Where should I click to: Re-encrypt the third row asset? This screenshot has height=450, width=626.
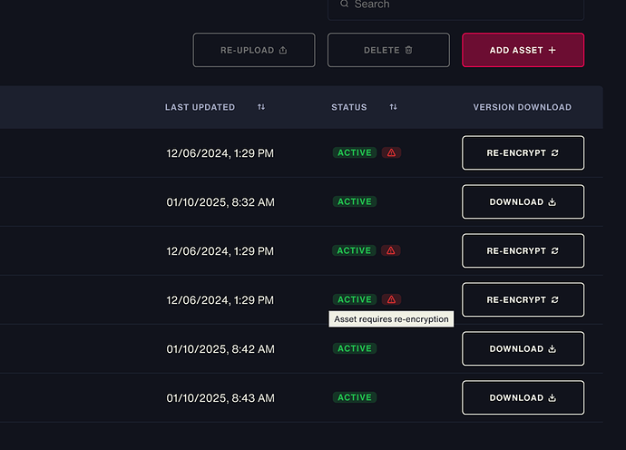523,251
